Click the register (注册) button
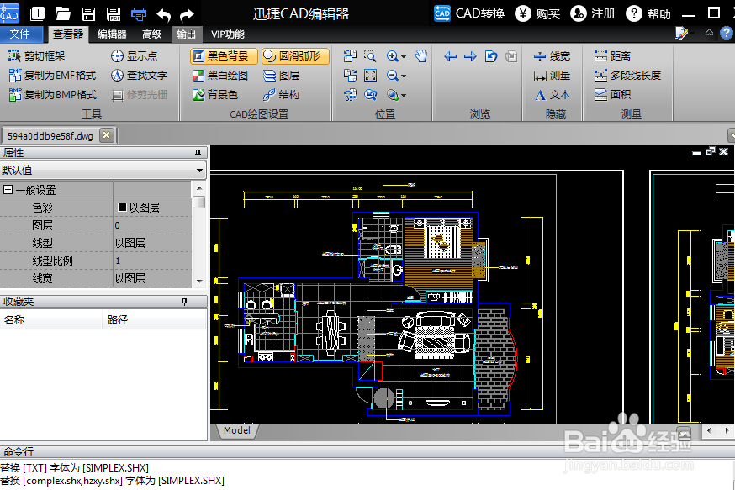 pyautogui.click(x=593, y=13)
